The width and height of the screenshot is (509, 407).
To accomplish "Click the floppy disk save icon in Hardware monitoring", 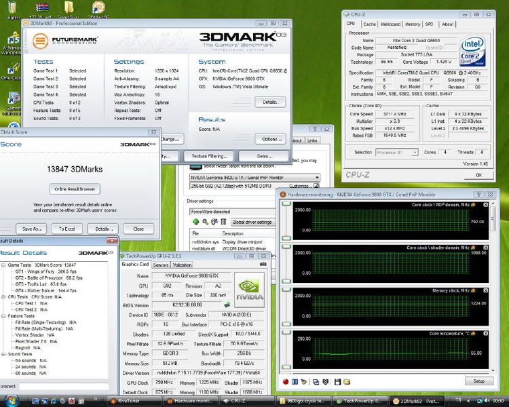I will pos(337,382).
